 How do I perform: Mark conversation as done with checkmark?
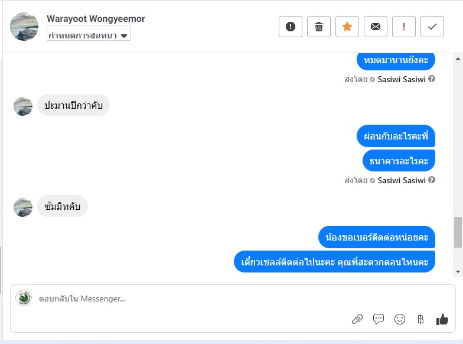pos(432,27)
